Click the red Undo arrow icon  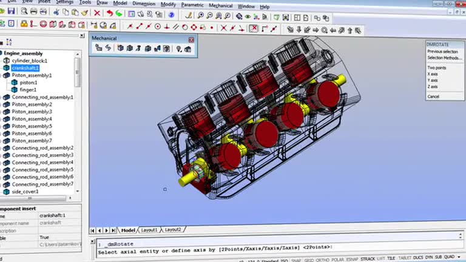109,13
